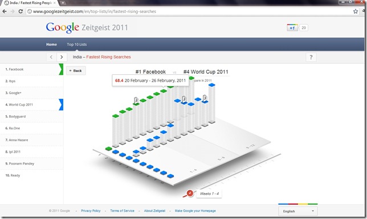Open the English language dropdown
The image size is (367, 219).
(297, 211)
